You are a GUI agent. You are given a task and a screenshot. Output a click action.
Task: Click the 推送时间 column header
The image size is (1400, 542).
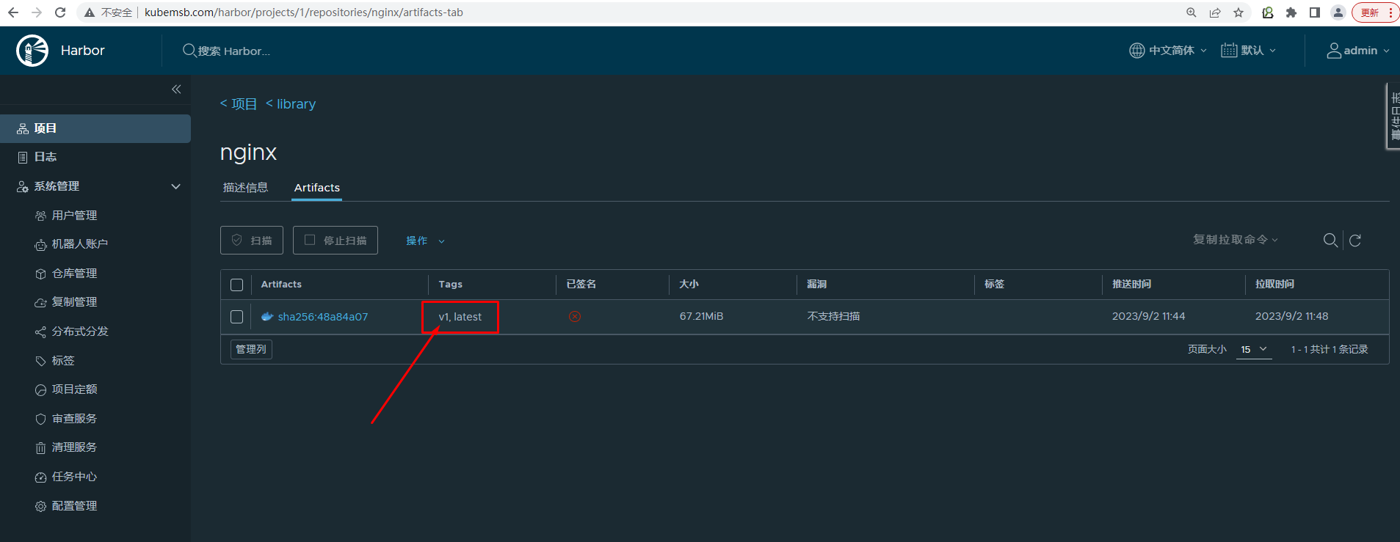click(1131, 285)
